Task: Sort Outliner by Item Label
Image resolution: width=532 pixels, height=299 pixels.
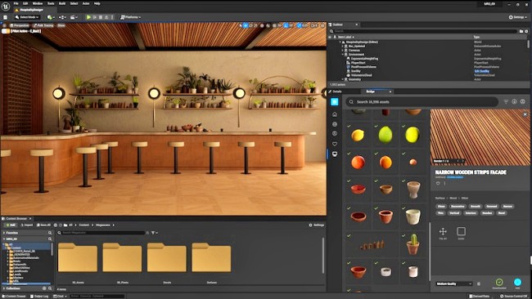Action: click(345, 37)
